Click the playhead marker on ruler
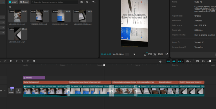 click(x=104, y=65)
